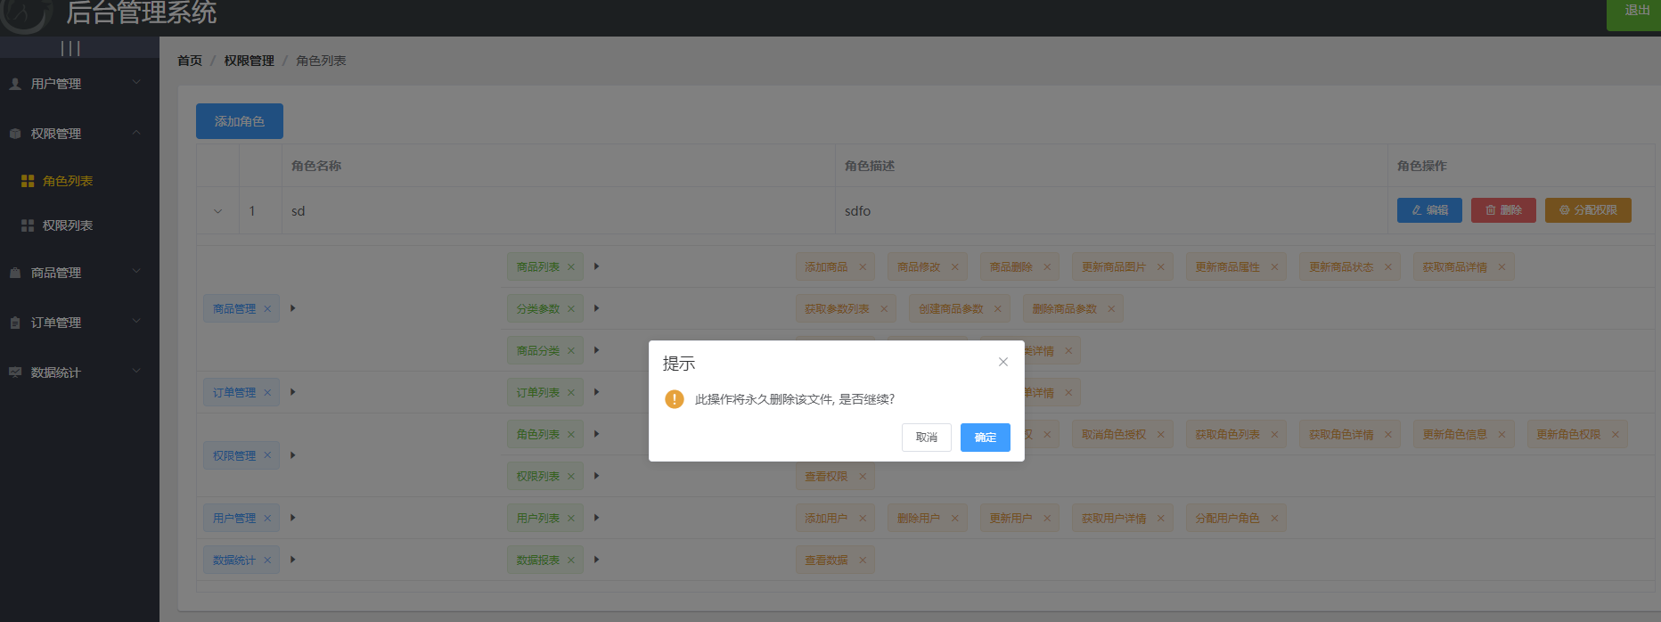Remove the 添加商品 permission tag
The width and height of the screenshot is (1661, 622).
pos(863,267)
